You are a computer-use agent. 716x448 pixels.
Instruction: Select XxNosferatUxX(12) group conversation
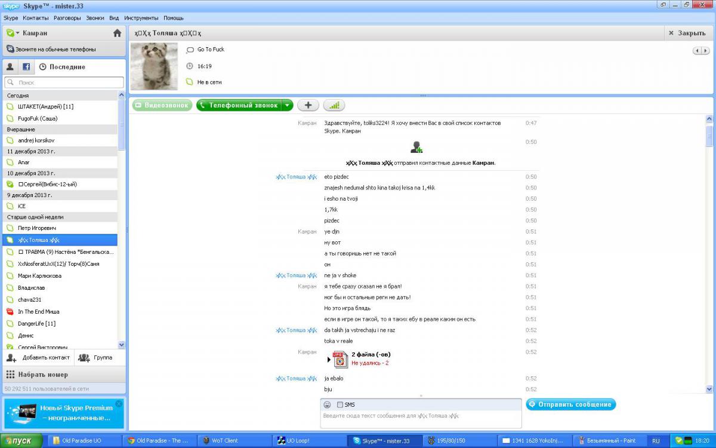[61, 263]
